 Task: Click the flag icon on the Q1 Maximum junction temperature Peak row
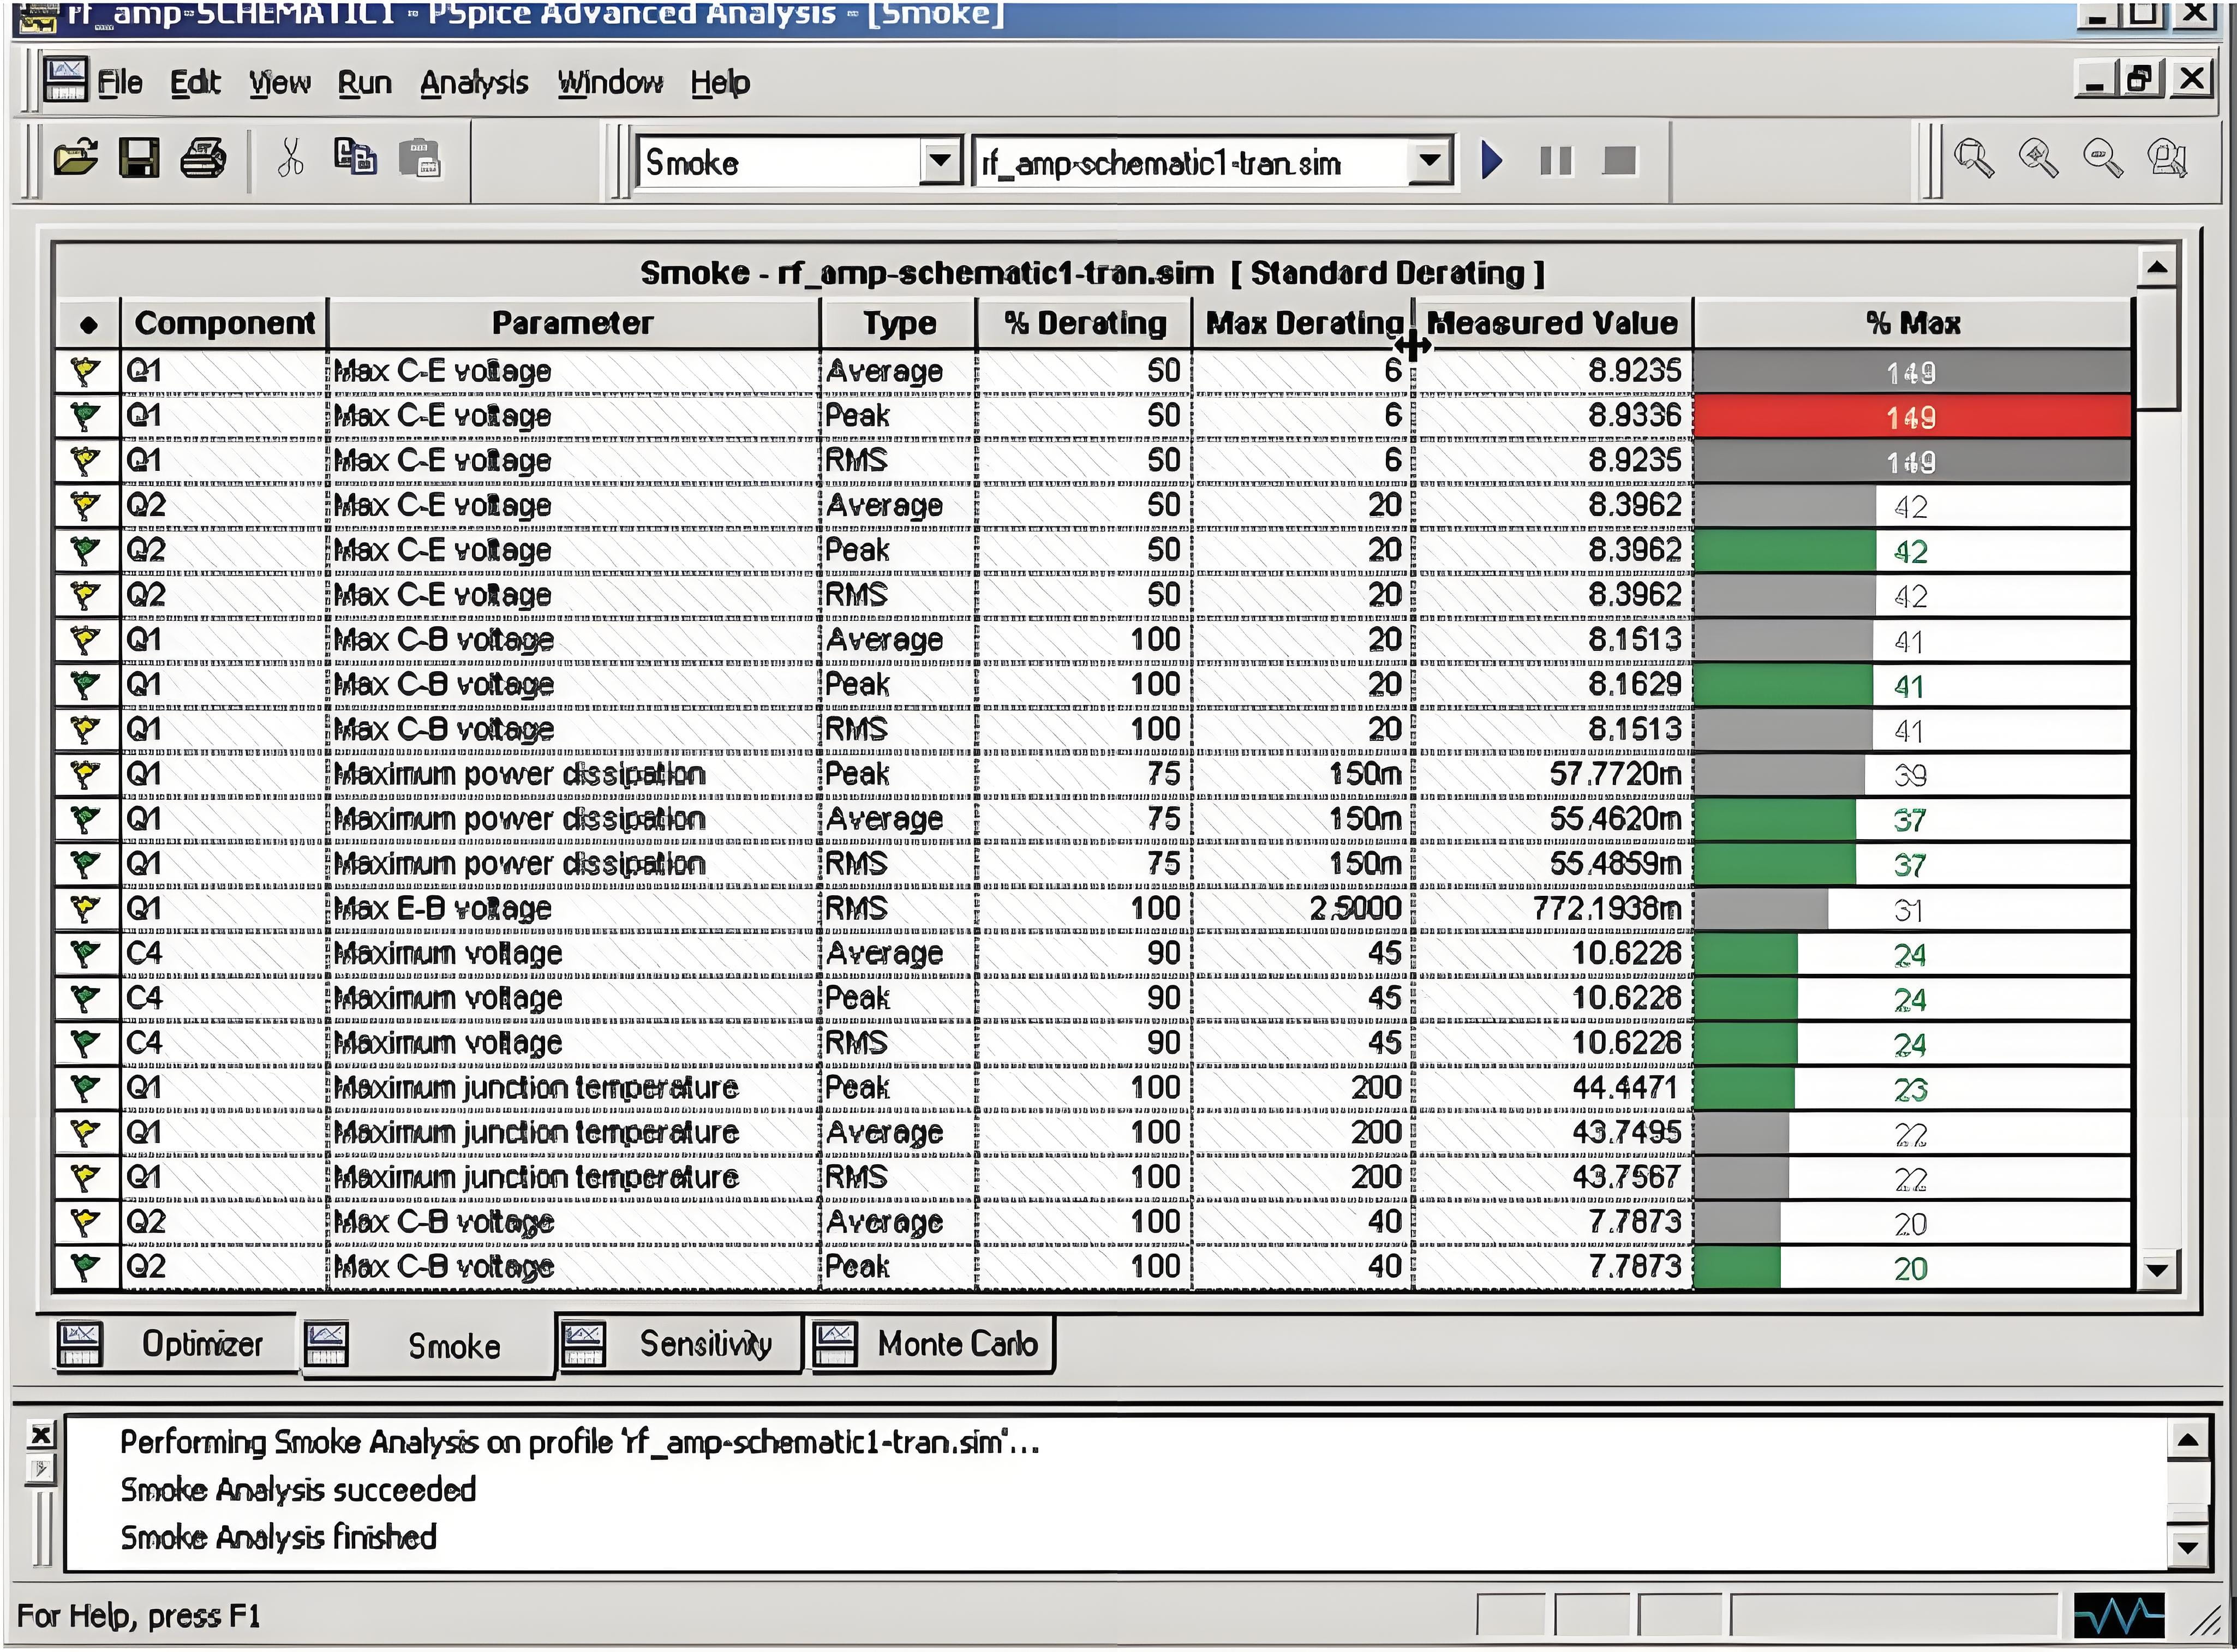pos(86,1088)
